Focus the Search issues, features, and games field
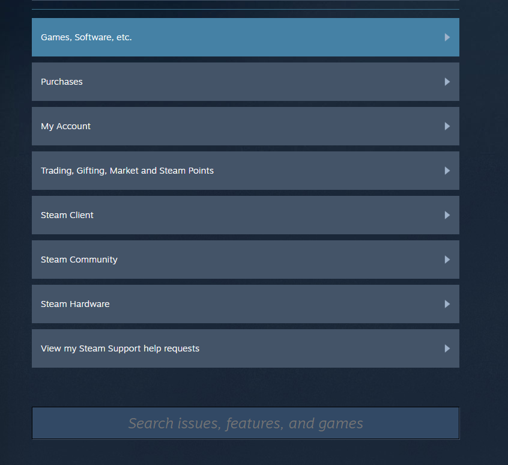The height and width of the screenshot is (465, 508). [x=245, y=423]
